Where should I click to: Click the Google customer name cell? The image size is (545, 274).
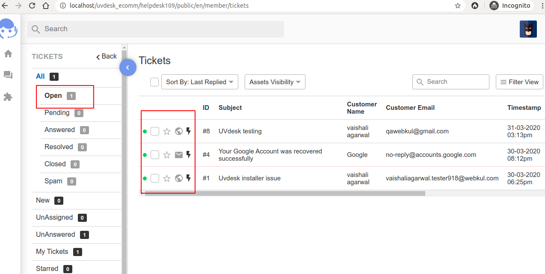coord(357,155)
